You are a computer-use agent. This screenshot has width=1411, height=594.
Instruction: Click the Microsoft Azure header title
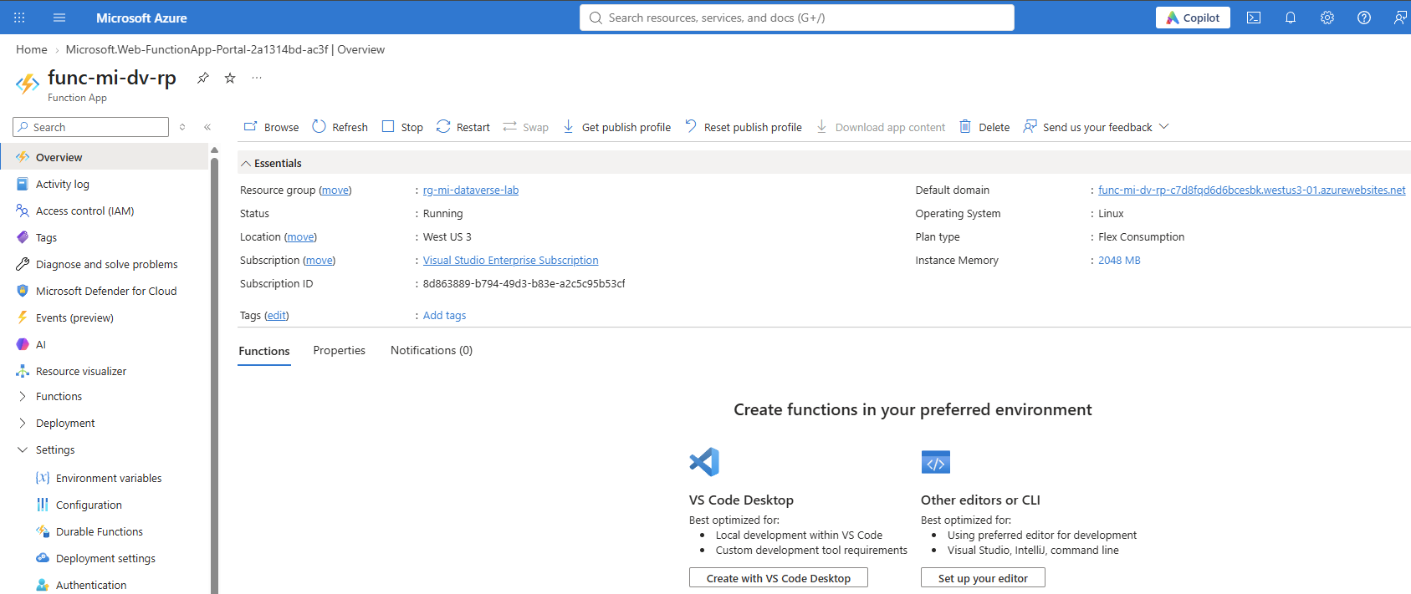[x=141, y=18]
